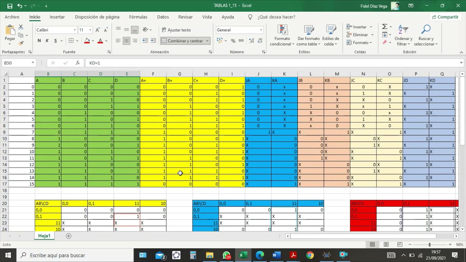The image size is (466, 262).
Task: Open the Insertar ribbon tab
Action: [x=57, y=17]
